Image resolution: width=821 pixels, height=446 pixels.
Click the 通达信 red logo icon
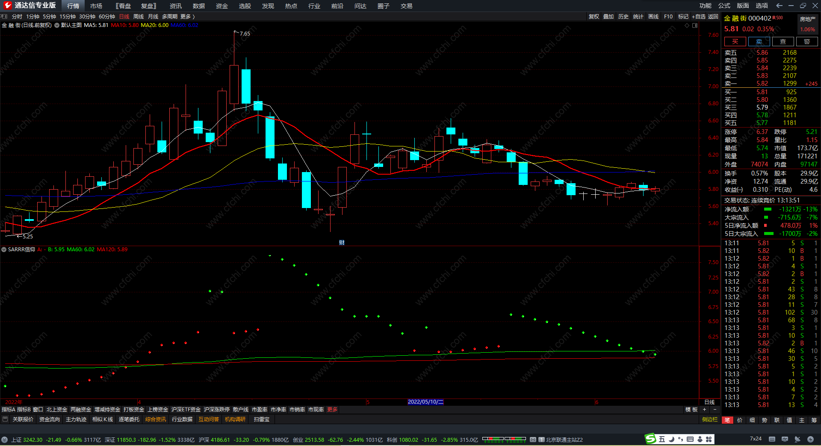coord(7,5)
